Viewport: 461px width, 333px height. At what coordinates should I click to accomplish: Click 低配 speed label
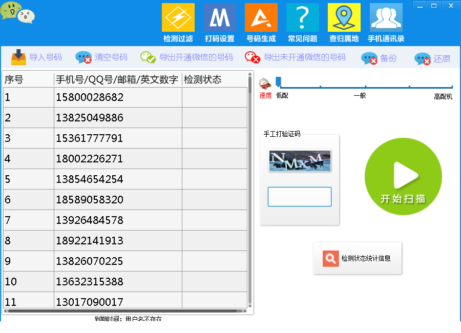pyautogui.click(x=282, y=96)
